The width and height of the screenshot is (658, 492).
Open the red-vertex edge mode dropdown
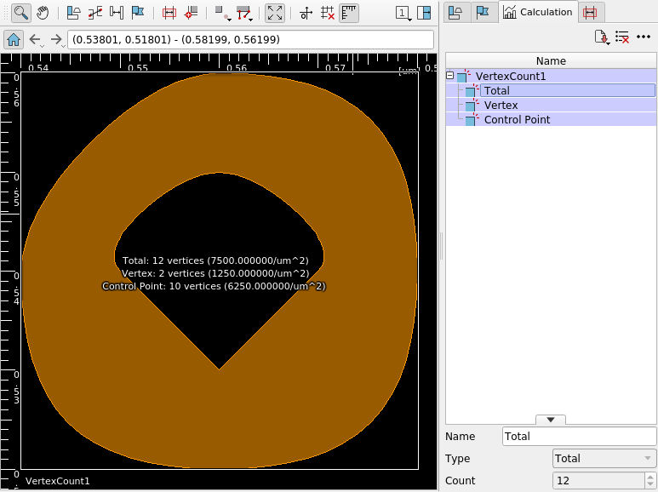(x=244, y=13)
